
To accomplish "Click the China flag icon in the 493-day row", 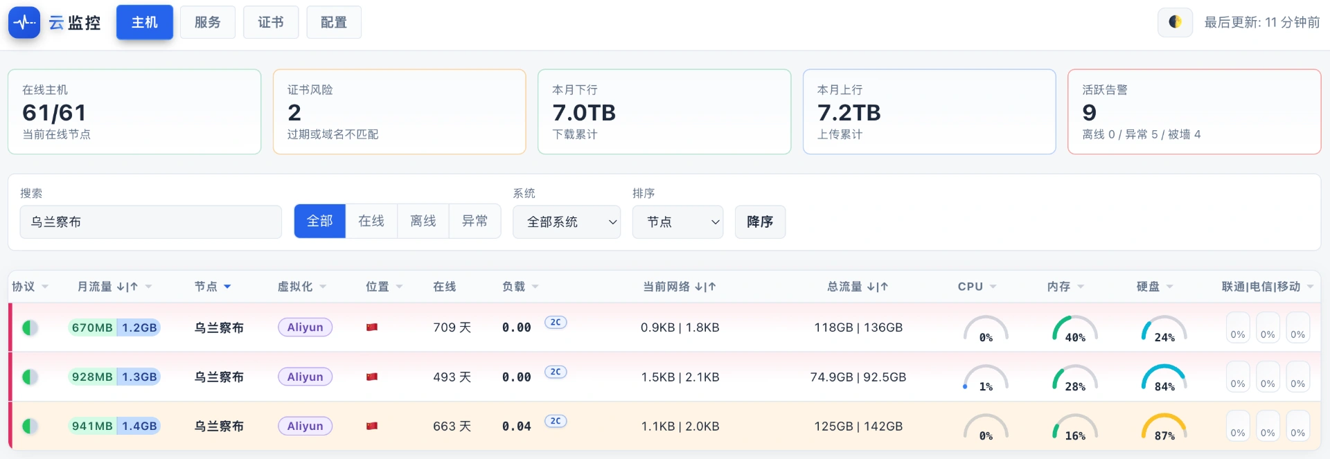I will [372, 377].
